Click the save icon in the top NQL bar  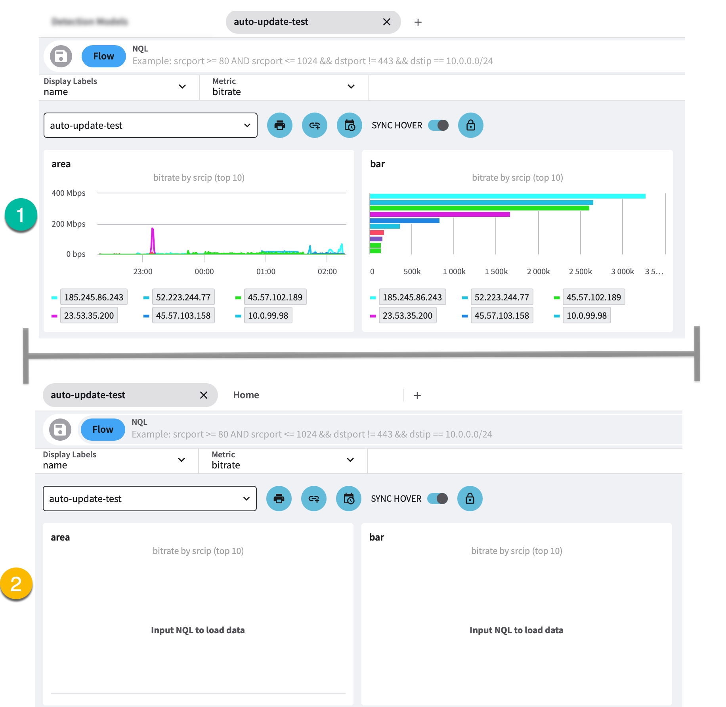(61, 56)
